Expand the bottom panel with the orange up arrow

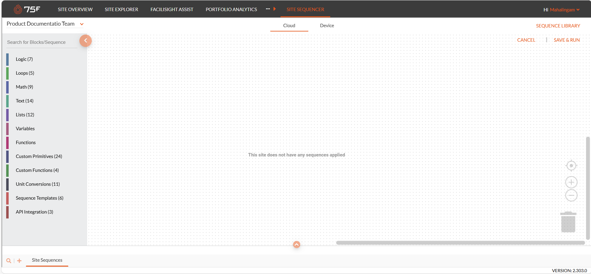click(297, 245)
